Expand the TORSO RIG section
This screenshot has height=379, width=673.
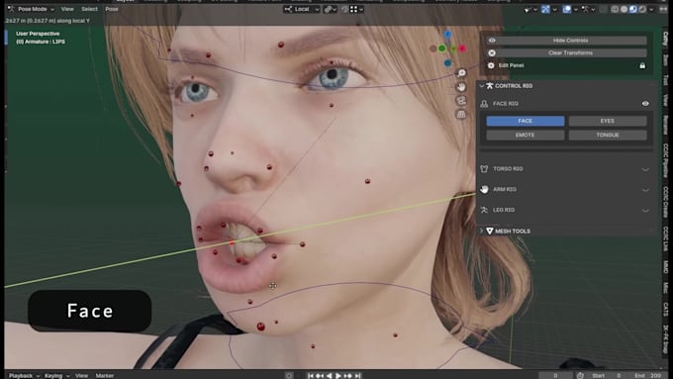coord(645,169)
